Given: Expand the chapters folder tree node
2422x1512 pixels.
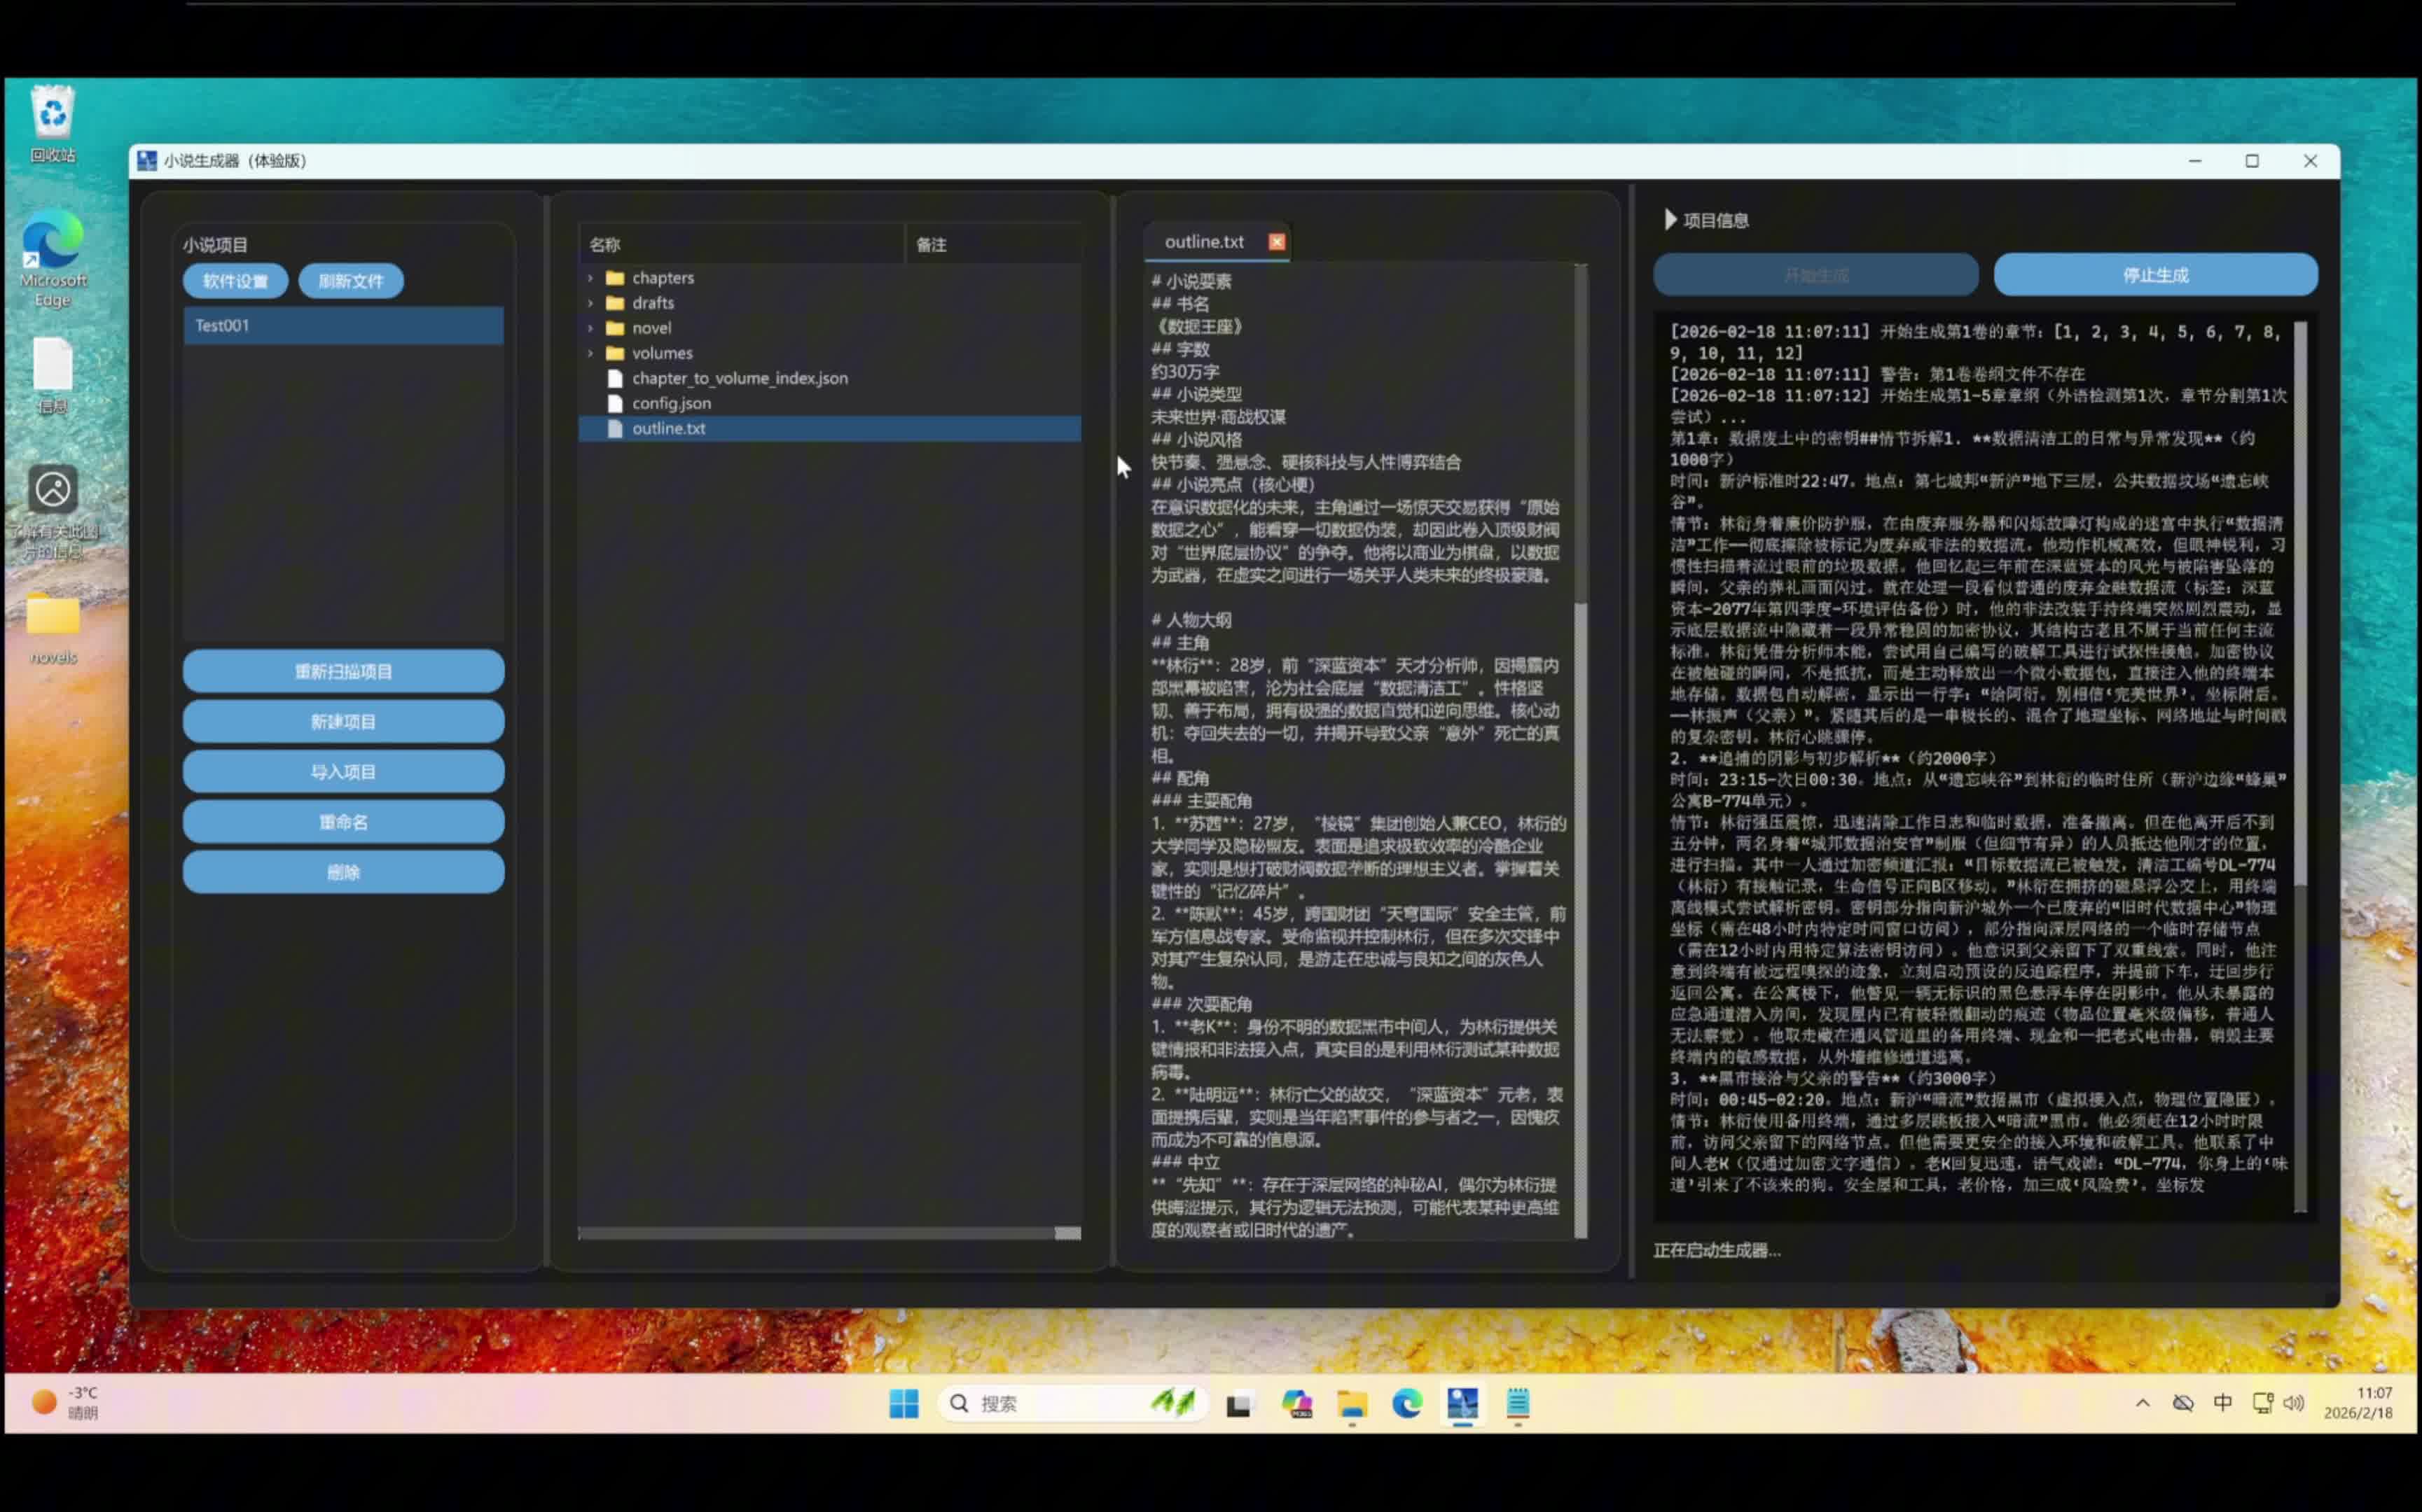Looking at the screenshot, I should tap(590, 278).
